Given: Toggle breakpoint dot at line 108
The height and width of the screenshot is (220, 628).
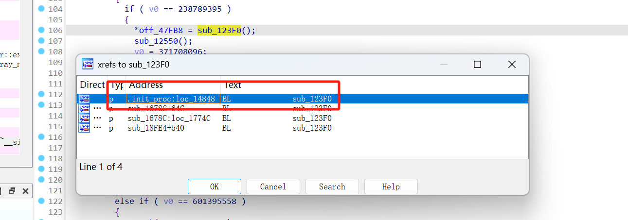Looking at the screenshot, I should tap(41, 51).
